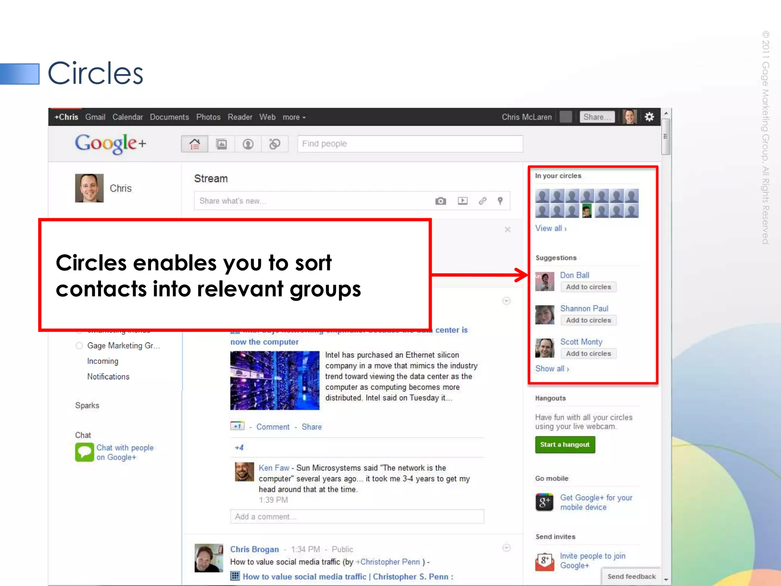Click the Start a hangout button
The width and height of the screenshot is (781, 586).
click(x=565, y=444)
